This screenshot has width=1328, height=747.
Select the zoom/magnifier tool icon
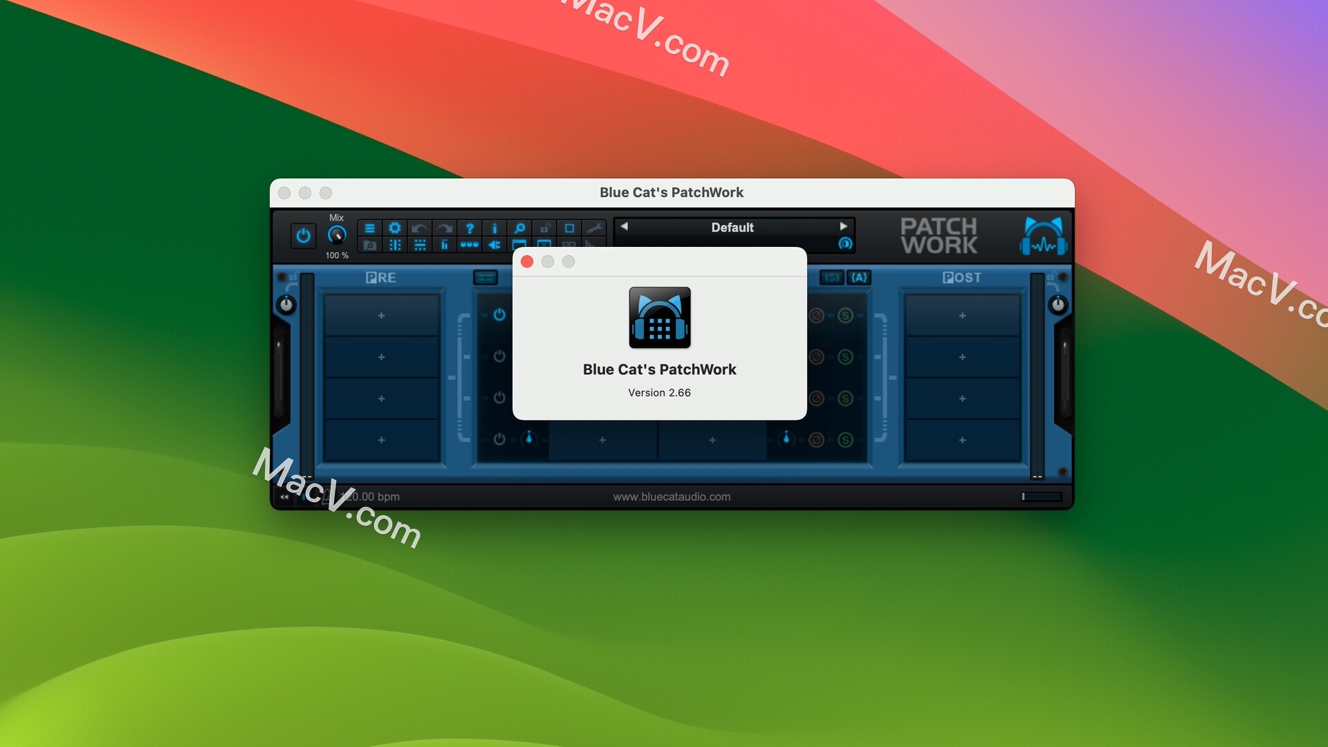coord(520,226)
